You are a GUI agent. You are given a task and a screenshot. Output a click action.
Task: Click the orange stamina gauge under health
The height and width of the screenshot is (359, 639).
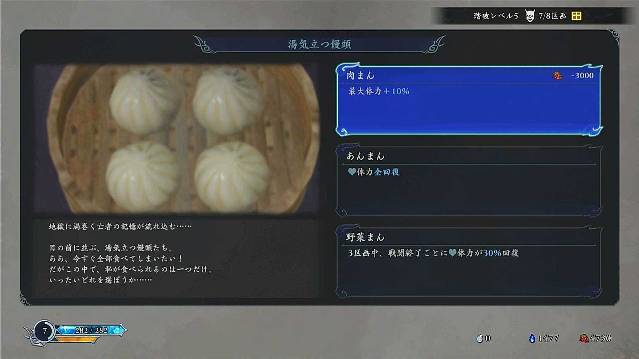pos(77,339)
